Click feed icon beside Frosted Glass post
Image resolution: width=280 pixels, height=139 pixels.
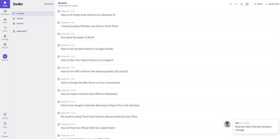point(59,90)
